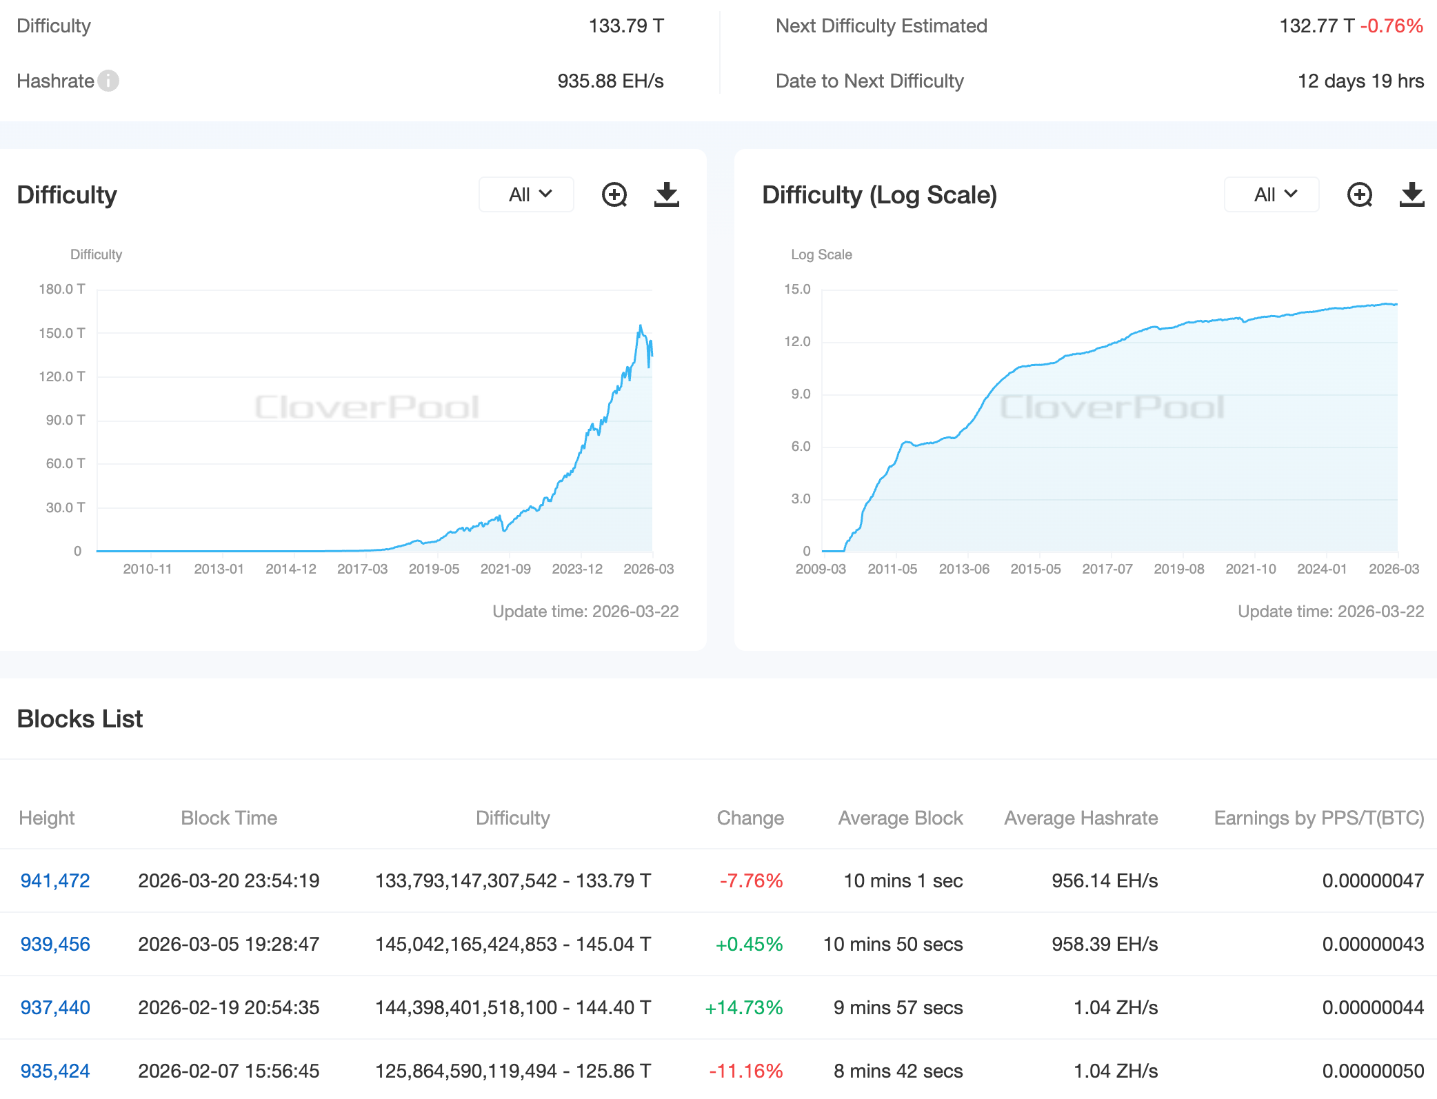This screenshot has height=1099, width=1437.
Task: Open Difficulty chart All range dropdown
Action: click(x=527, y=195)
